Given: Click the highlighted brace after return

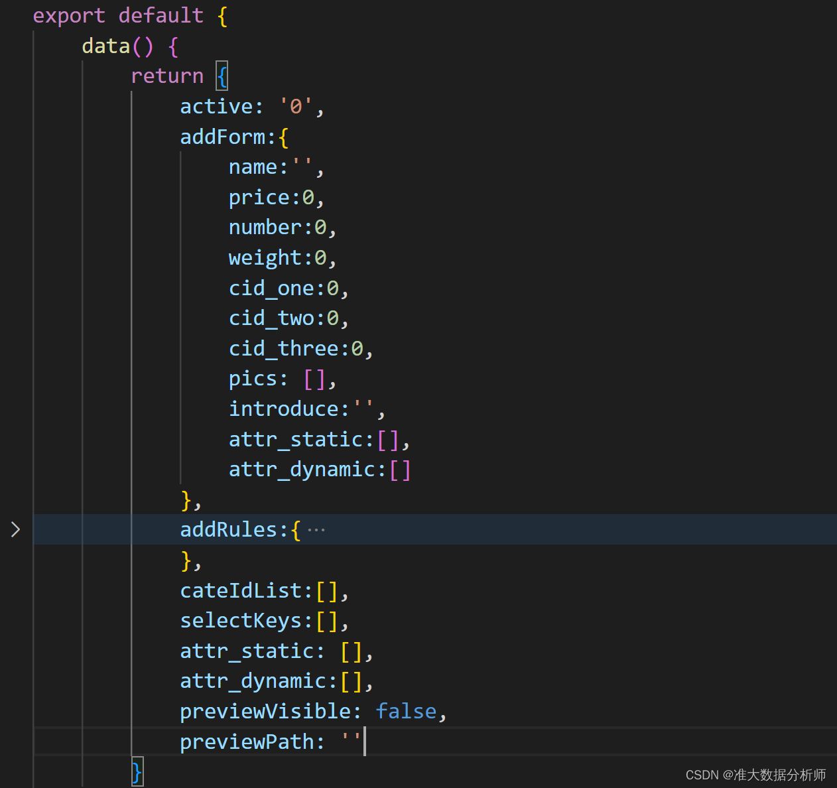Looking at the screenshot, I should click(222, 76).
